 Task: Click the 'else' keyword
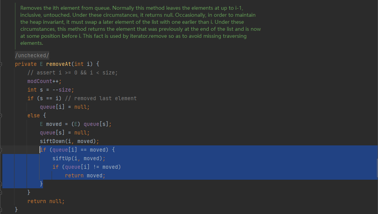33,115
